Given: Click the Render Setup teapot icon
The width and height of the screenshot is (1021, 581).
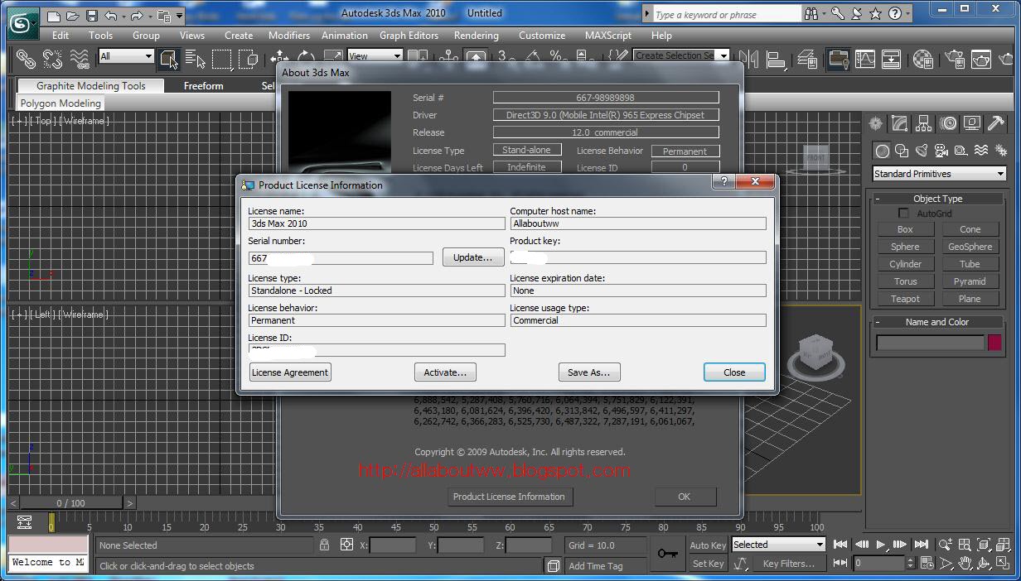Looking at the screenshot, I should (955, 59).
